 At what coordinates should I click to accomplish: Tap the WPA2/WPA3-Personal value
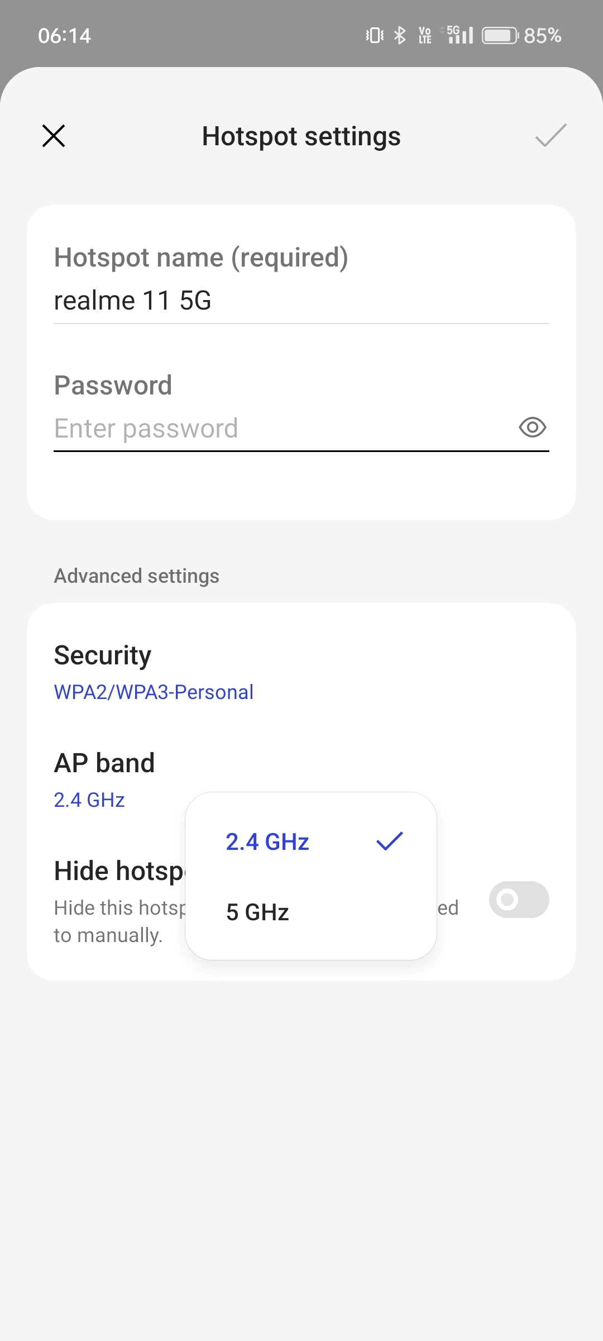coord(154,692)
